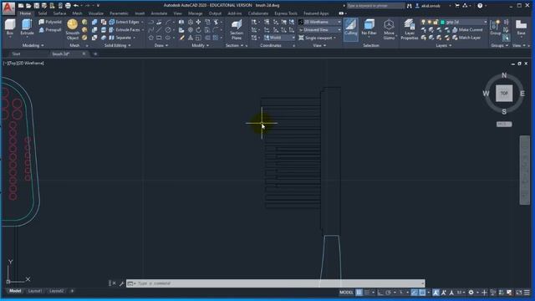Click the command line input field

276,283
